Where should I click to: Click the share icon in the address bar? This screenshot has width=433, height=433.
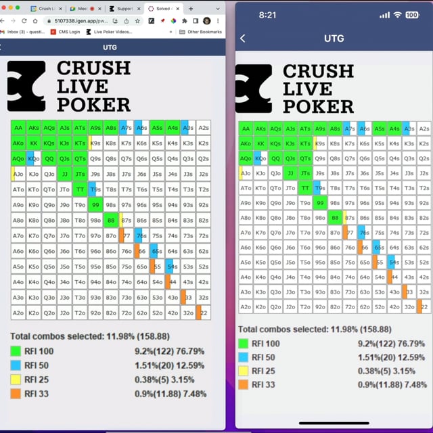pyautogui.click(x=127, y=21)
